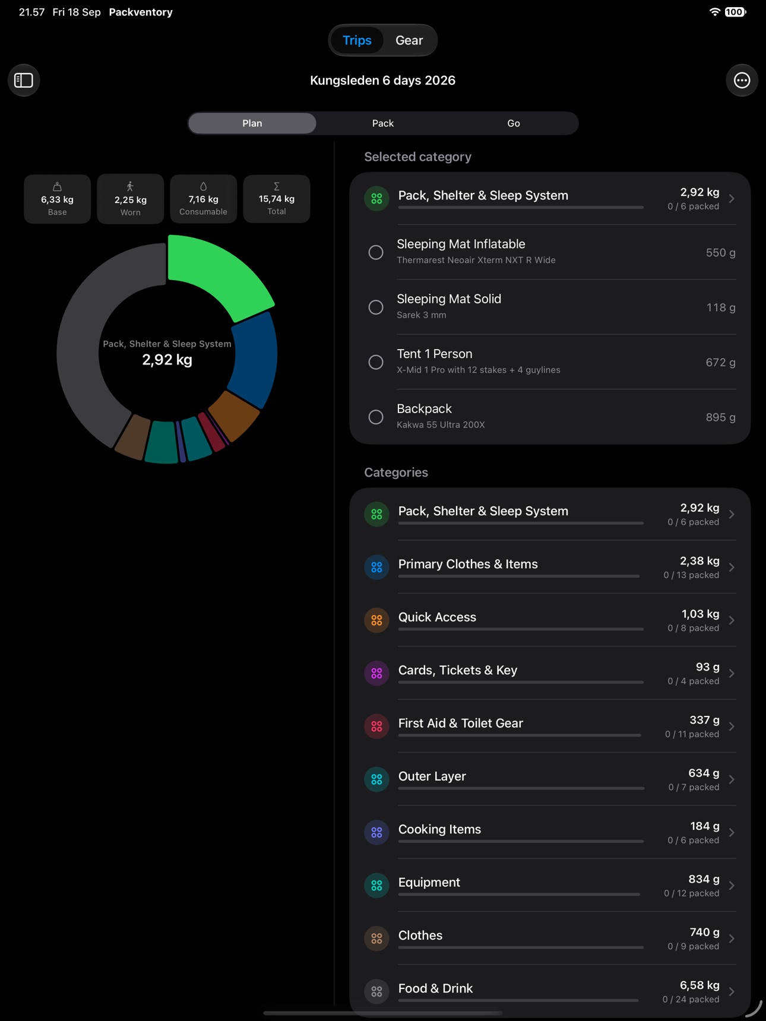
Task: Click the Cooking Items category icon
Action: tap(376, 832)
